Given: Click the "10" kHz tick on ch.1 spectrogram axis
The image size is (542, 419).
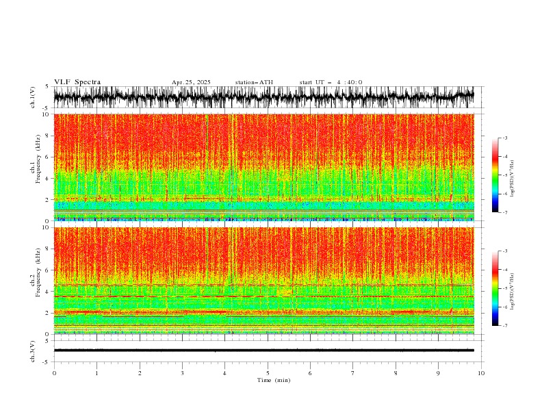Looking at the screenshot, I should [46, 114].
